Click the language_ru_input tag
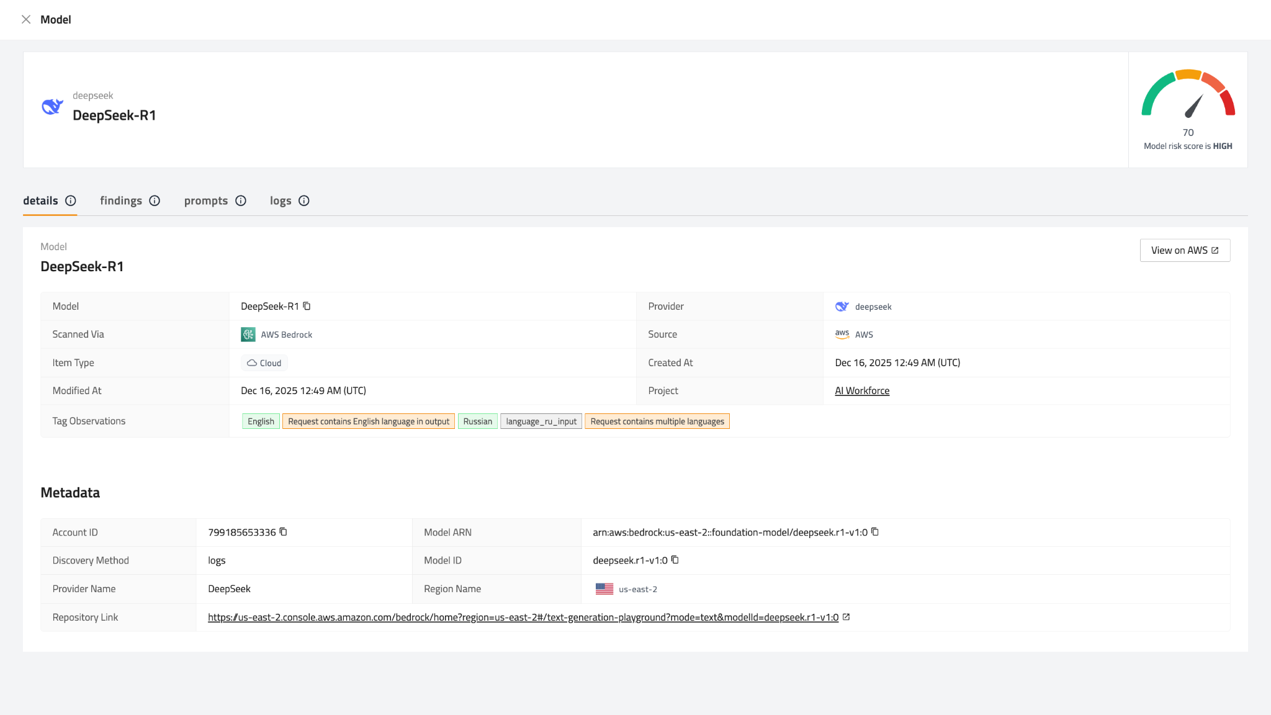Viewport: 1271px width, 715px height. click(541, 421)
